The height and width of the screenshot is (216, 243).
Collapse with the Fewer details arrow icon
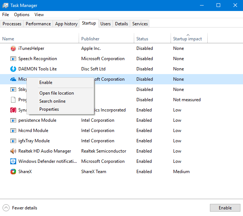click(6, 208)
